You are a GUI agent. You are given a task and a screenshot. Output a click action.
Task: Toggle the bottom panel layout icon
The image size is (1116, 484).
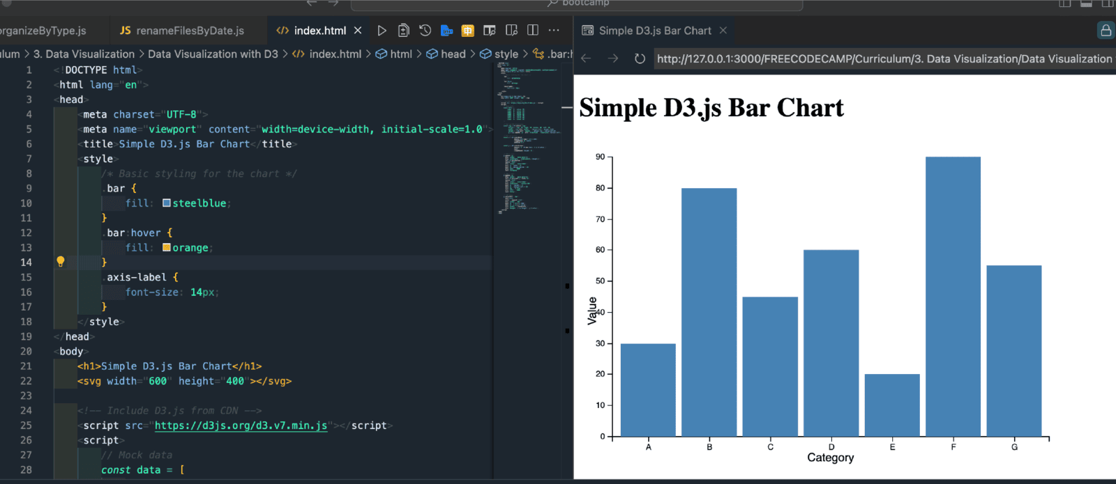1086,3
